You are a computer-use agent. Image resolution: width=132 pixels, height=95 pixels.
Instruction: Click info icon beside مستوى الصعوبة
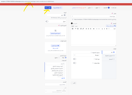point(91,53)
